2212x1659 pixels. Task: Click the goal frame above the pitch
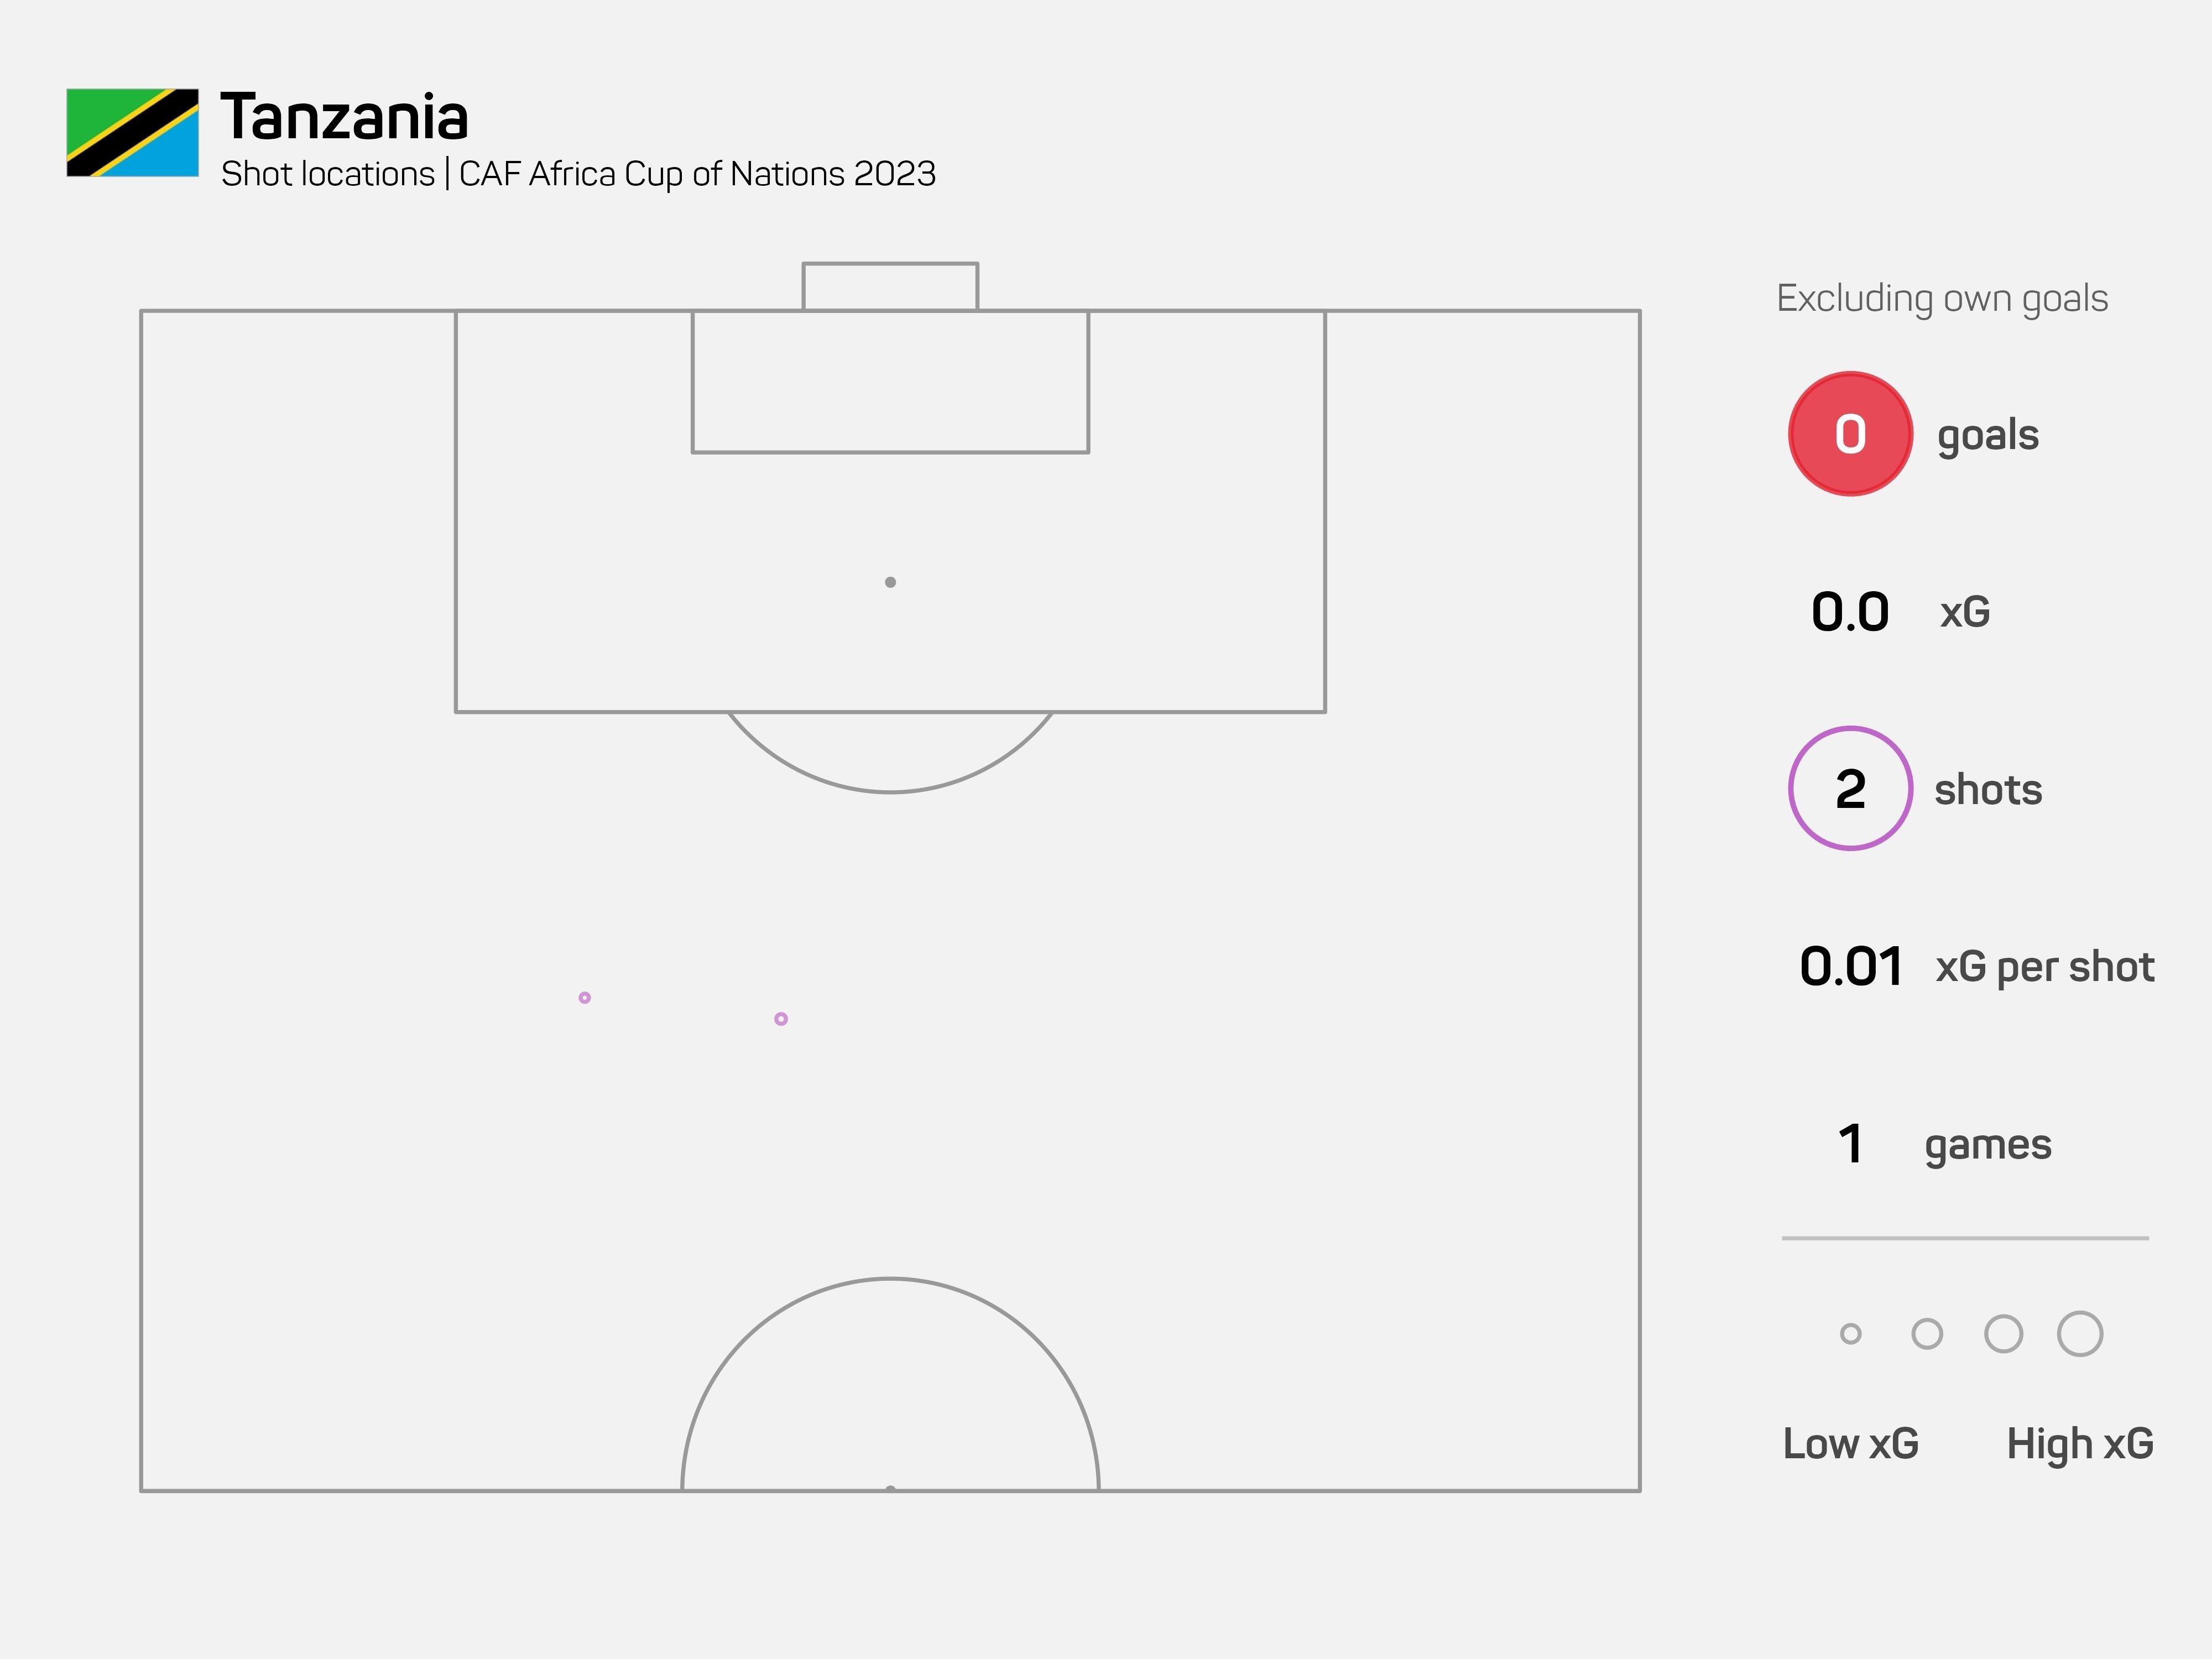point(890,286)
